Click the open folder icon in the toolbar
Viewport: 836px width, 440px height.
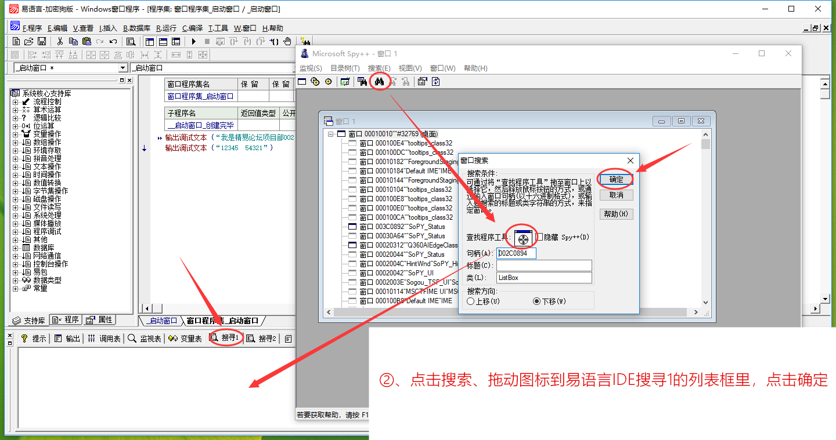28,41
